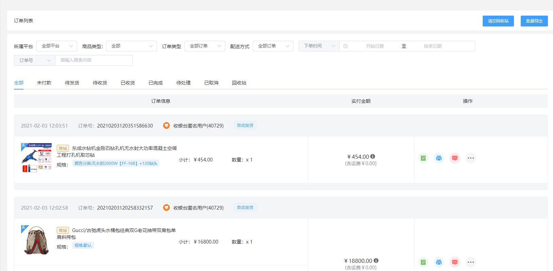Select the 全部 tab
The width and height of the screenshot is (553, 271).
point(19,83)
